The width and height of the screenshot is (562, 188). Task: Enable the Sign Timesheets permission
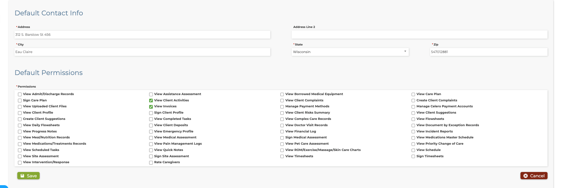coord(413,156)
